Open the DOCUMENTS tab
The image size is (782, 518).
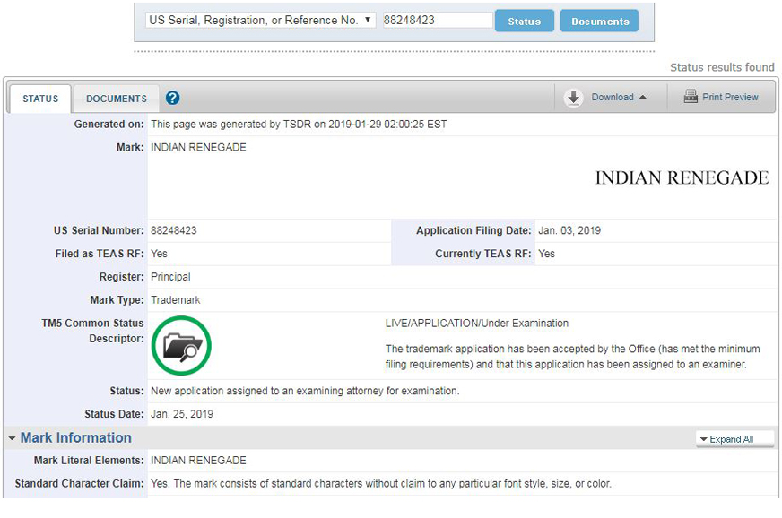coord(117,99)
